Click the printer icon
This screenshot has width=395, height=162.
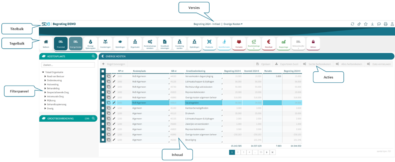pyautogui.click(x=385, y=24)
